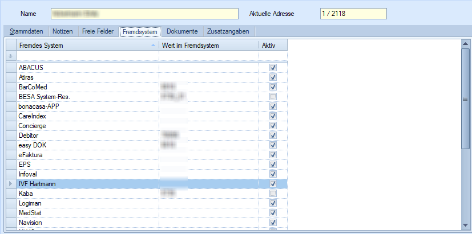Viewport: 472px width, 234px height.
Task: Sort by Wert im Fremdsystem column
Action: coord(209,46)
